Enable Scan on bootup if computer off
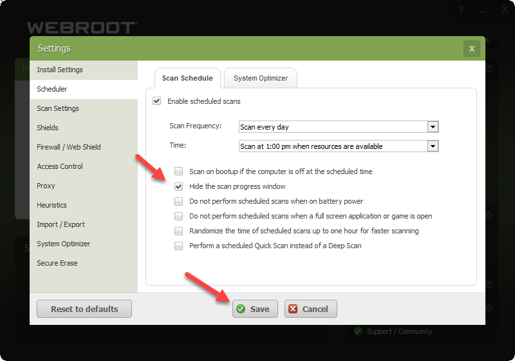The image size is (515, 361). pos(178,171)
